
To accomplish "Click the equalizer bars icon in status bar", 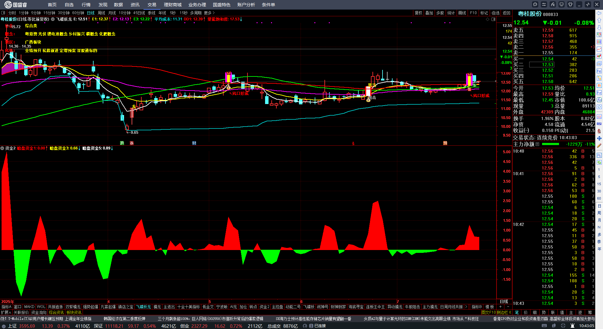I will [x=554, y=326].
